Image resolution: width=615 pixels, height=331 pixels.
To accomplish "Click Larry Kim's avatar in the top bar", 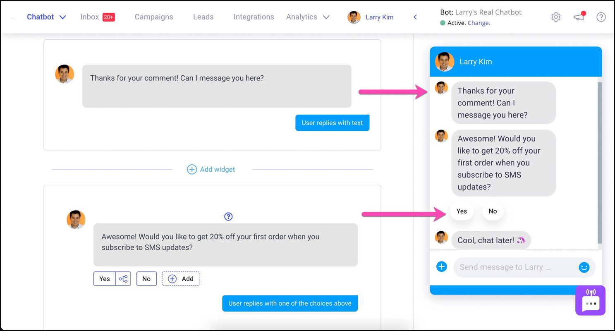I will click(x=354, y=17).
